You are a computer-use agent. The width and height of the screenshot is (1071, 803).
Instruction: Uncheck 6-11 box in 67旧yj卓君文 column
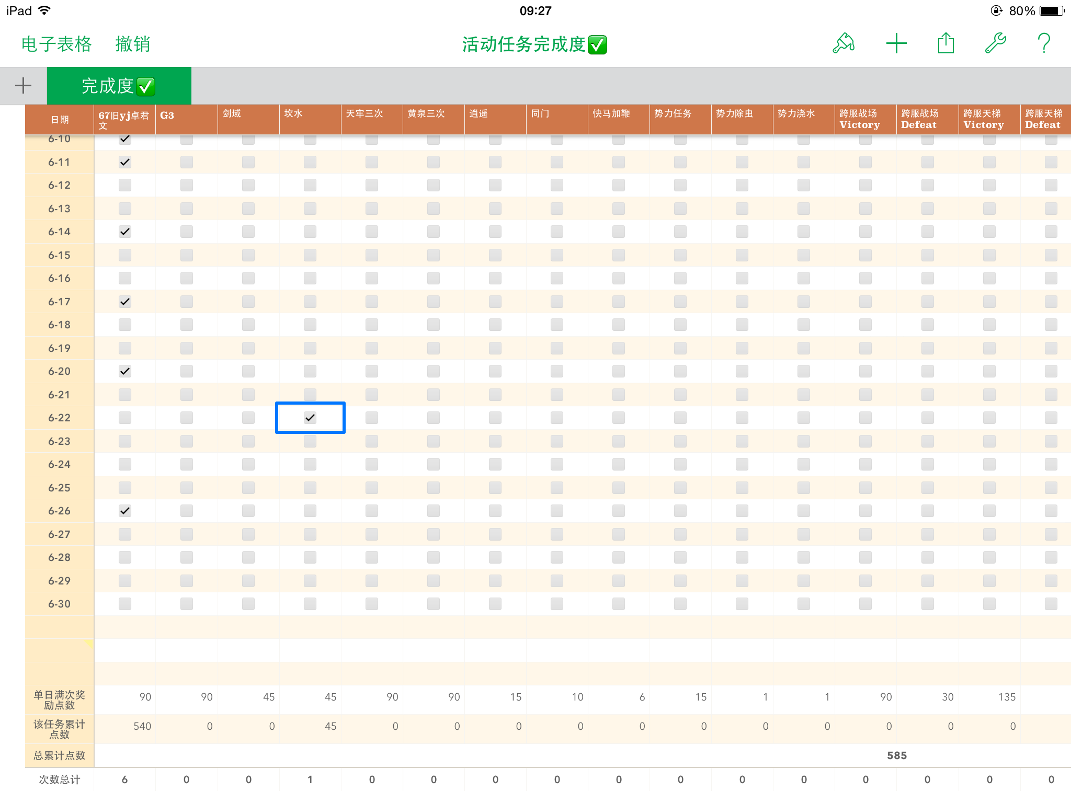pos(125,162)
